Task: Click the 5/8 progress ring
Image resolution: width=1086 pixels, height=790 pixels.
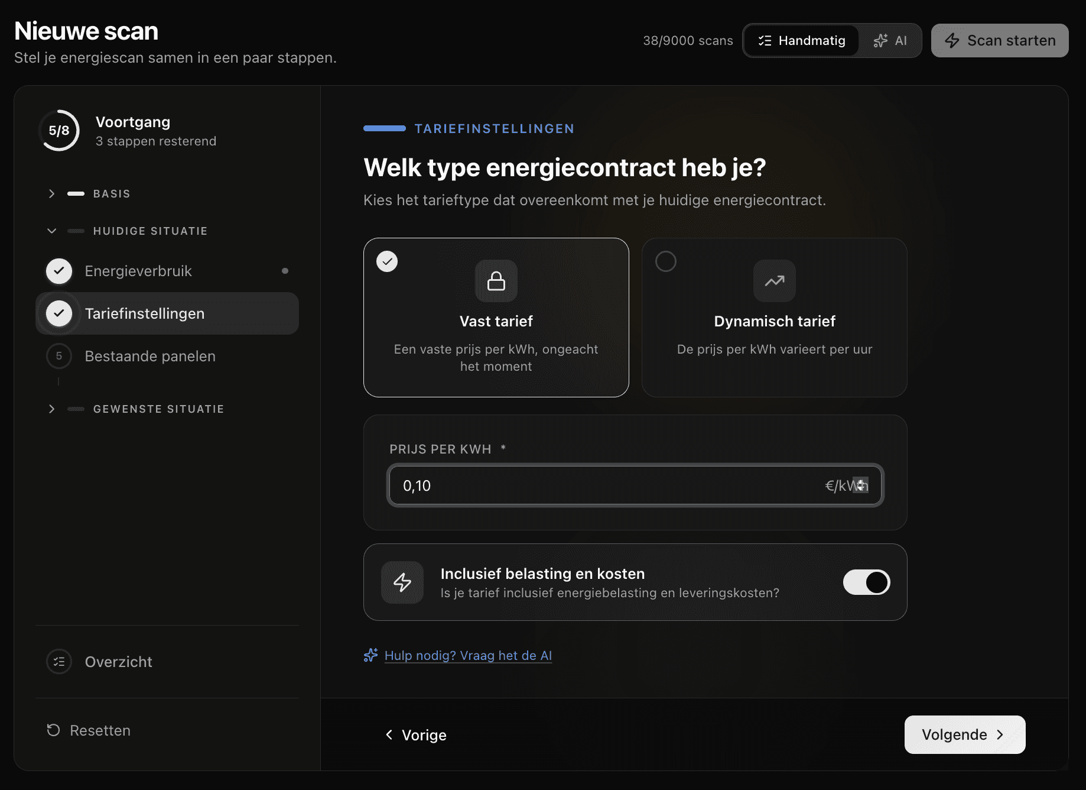Action: (59, 131)
